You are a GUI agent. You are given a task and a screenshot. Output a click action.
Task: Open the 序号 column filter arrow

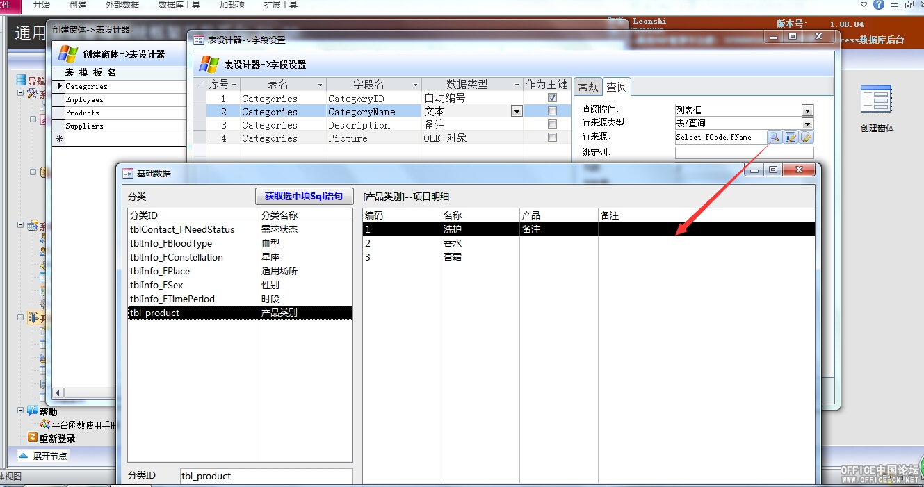234,85
